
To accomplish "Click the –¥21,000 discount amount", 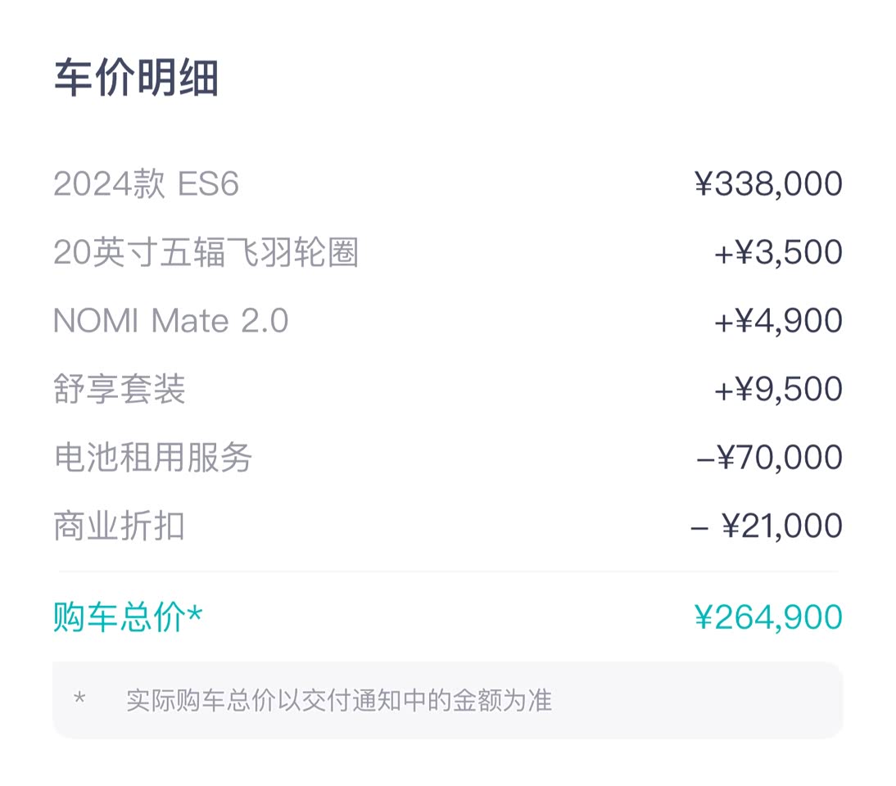I will tap(767, 526).
